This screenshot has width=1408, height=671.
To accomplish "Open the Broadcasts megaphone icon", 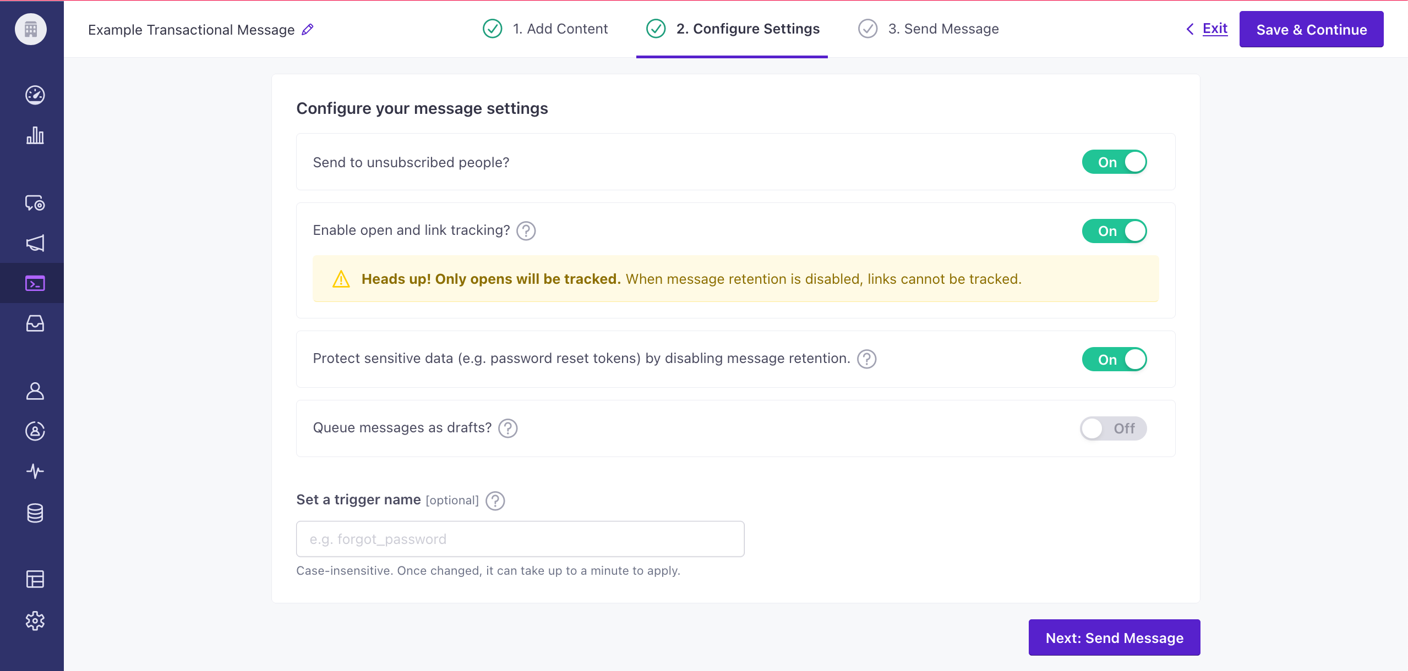I will point(35,243).
